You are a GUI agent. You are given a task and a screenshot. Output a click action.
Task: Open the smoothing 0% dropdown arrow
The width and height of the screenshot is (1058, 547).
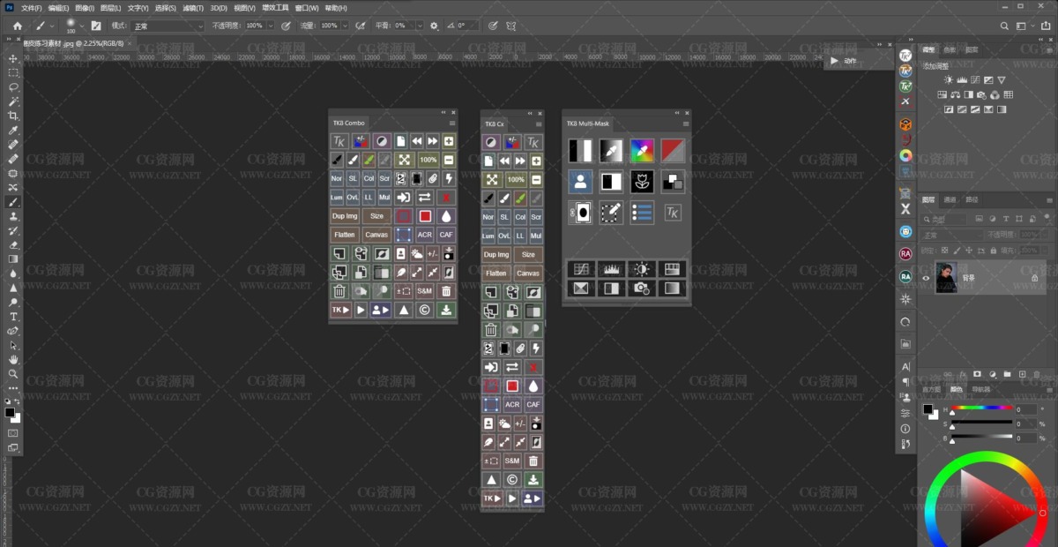coord(420,26)
